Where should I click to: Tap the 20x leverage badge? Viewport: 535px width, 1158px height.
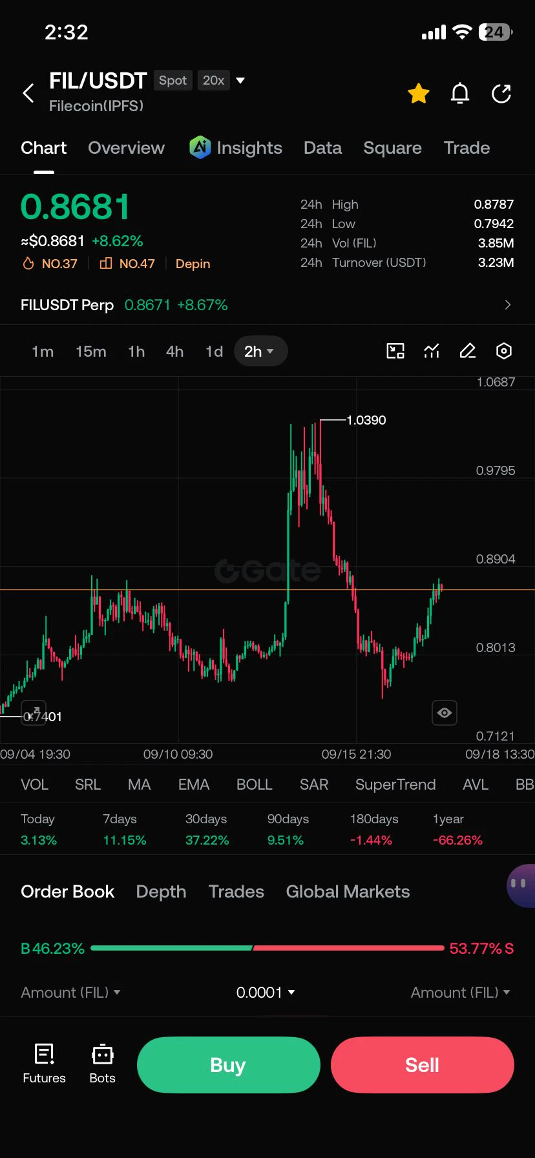pos(213,80)
